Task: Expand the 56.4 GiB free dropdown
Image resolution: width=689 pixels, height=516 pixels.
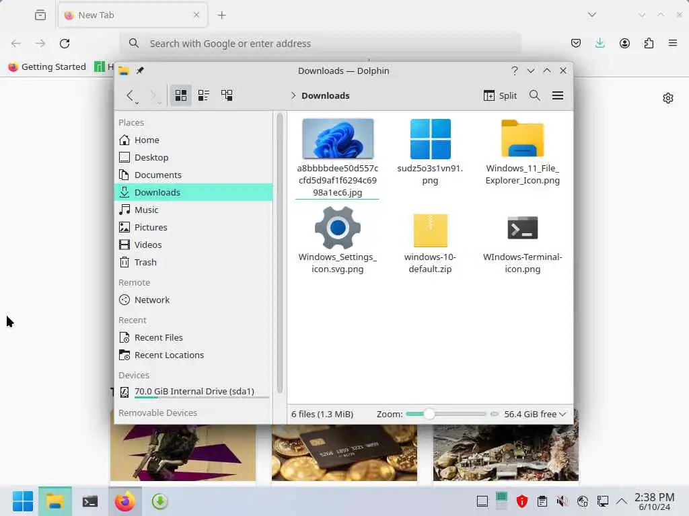Action: coord(535,414)
